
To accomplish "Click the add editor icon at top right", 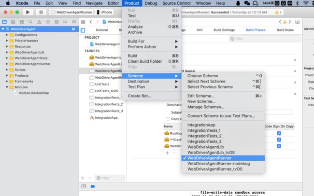I will (x=298, y=22).
